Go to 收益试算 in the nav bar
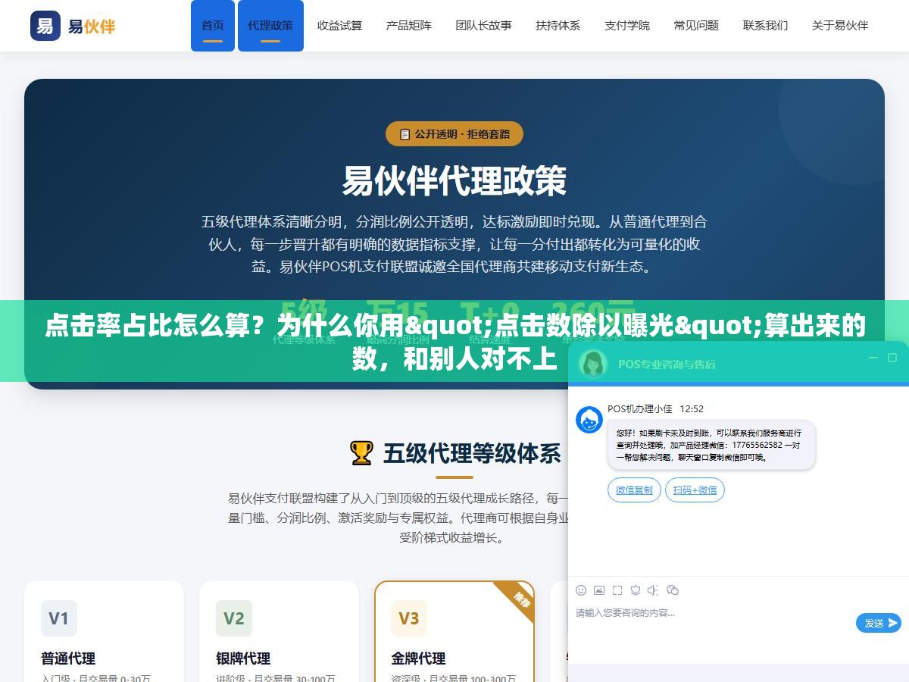909x682 pixels. (x=339, y=25)
